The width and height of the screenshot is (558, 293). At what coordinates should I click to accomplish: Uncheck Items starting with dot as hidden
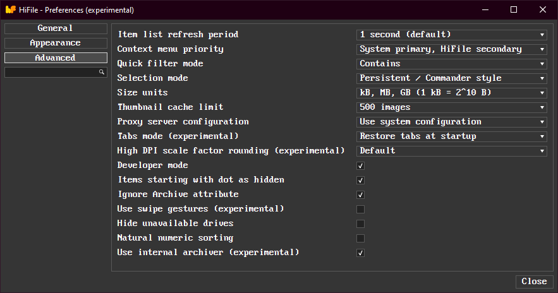click(x=361, y=180)
